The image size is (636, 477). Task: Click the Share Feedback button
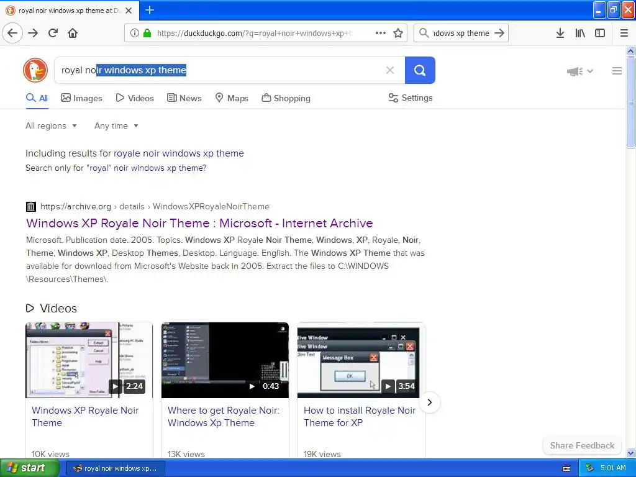click(582, 445)
